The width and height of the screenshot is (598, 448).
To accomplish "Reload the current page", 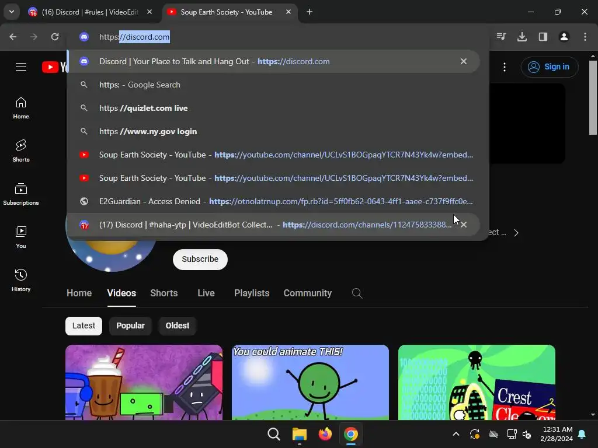I will pyautogui.click(x=55, y=37).
